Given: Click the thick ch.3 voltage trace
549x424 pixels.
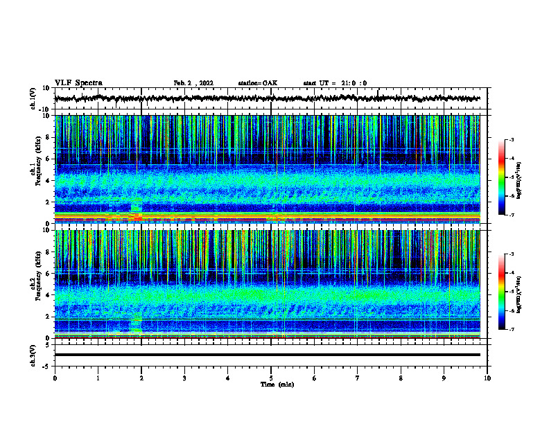Looking at the screenshot, I should 267,355.
